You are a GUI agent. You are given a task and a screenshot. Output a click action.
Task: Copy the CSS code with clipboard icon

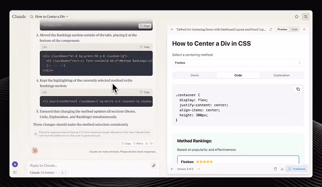(x=298, y=89)
